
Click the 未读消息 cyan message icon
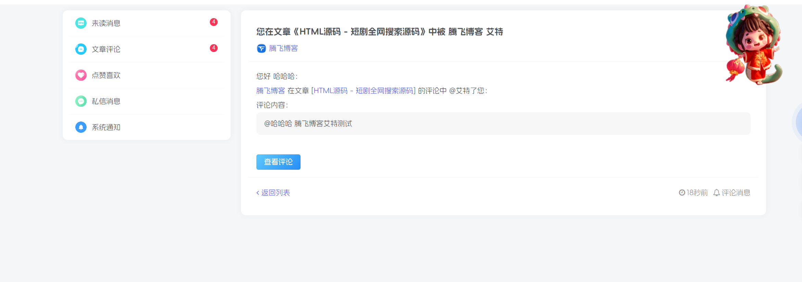tap(81, 23)
